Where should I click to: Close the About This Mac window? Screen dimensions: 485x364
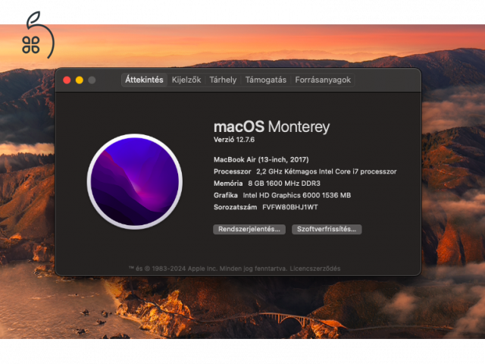[x=67, y=80]
